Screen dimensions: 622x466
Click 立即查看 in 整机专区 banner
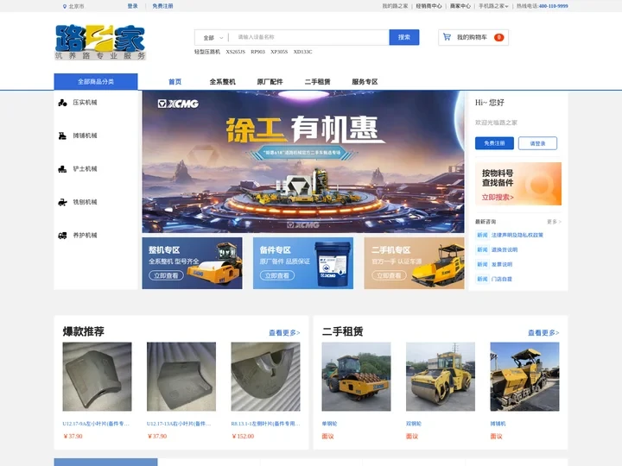point(166,275)
